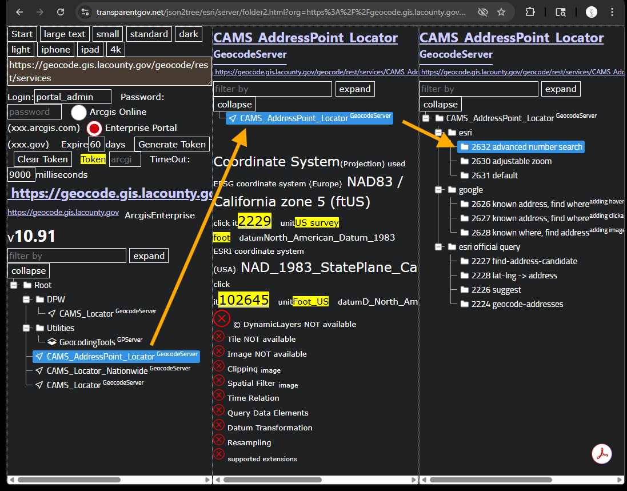This screenshot has height=491, width=627.
Task: Click the google folder icon in right panel
Action: 452,190
